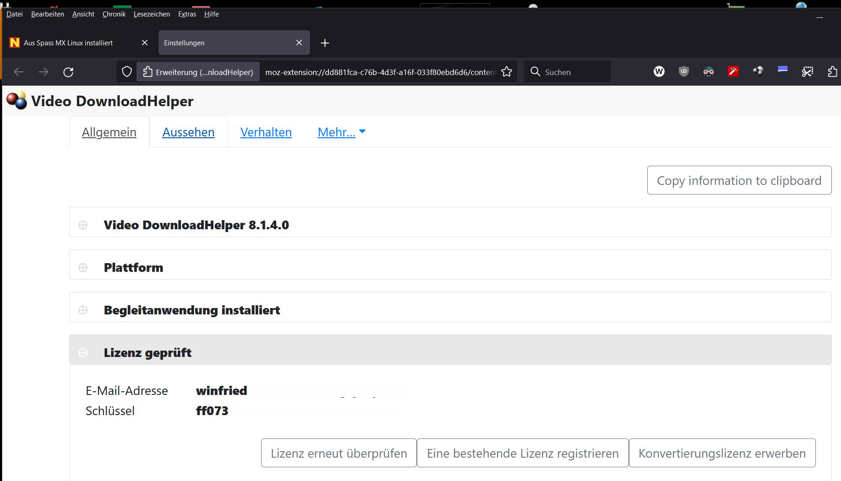Open the grey Video DownloadHelper toolbar icon
841x481 pixels.
pos(758,71)
